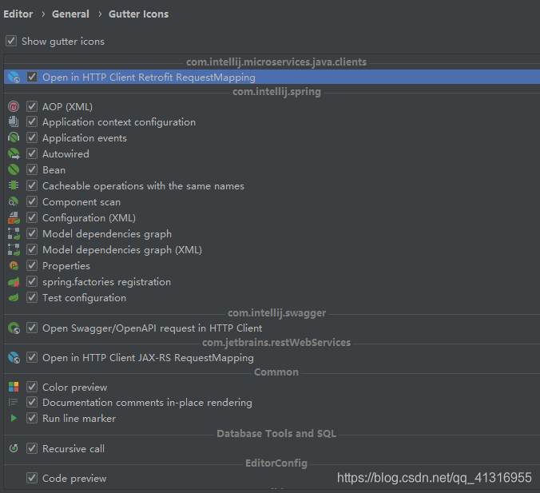
Task: Disable the Autowired gutter icon checkbox
Action: (32, 153)
